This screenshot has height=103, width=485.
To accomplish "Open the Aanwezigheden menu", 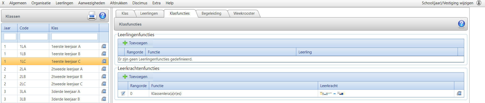I will (x=92, y=3).
